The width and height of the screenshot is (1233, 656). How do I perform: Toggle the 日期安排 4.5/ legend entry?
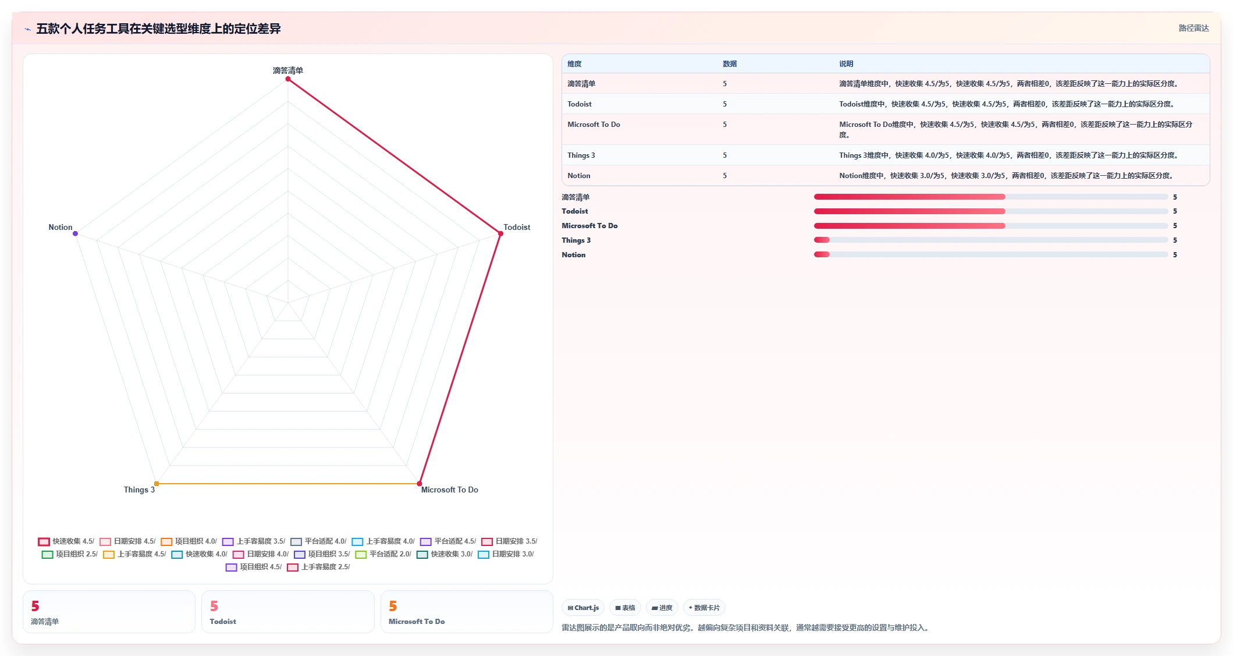pos(127,541)
